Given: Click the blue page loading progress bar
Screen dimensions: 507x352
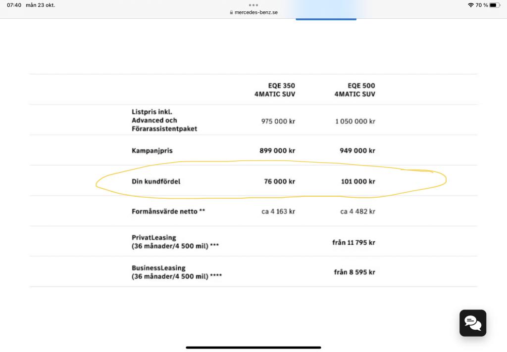Looking at the screenshot, I should [326, 19].
